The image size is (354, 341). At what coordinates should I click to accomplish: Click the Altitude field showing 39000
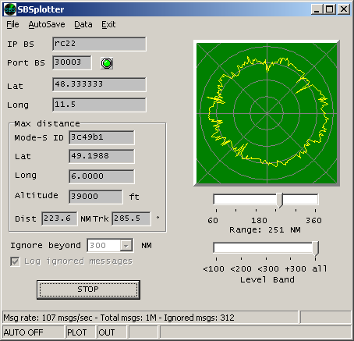pos(96,197)
